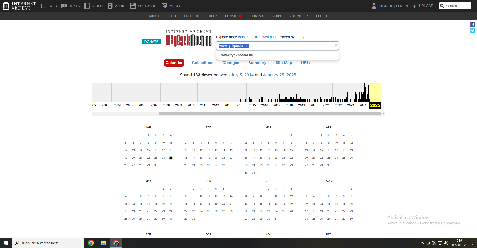Open the Contact menu item
The width and height of the screenshot is (477, 248).
click(x=257, y=16)
